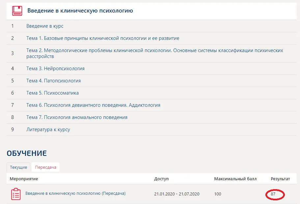Click the "Доступ" column header
This screenshot has height=204, width=300.
point(161,179)
